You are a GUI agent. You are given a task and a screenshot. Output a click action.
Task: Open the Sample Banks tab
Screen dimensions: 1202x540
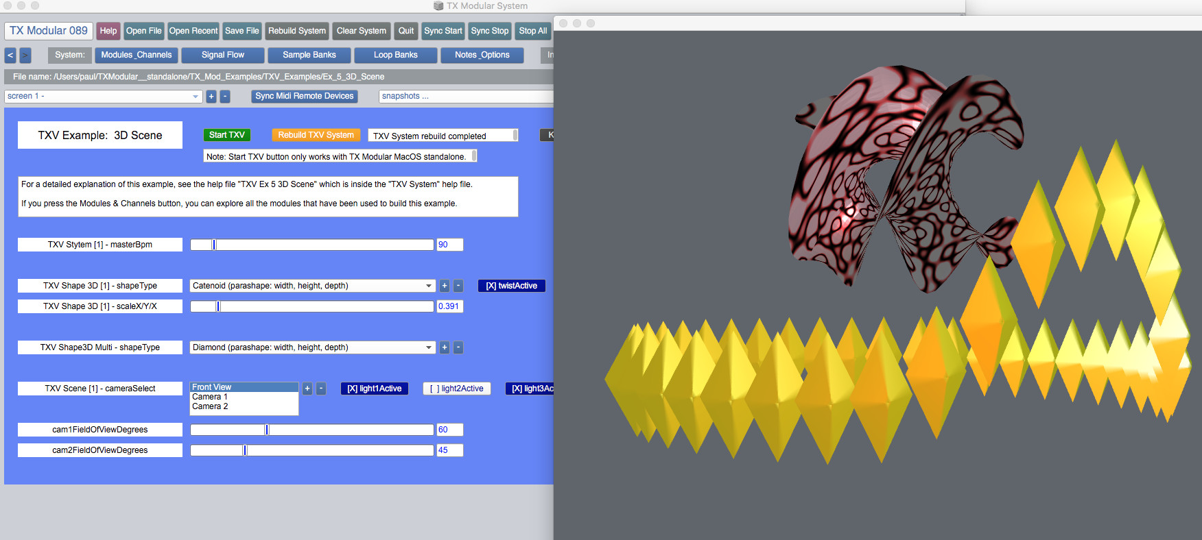tap(309, 55)
